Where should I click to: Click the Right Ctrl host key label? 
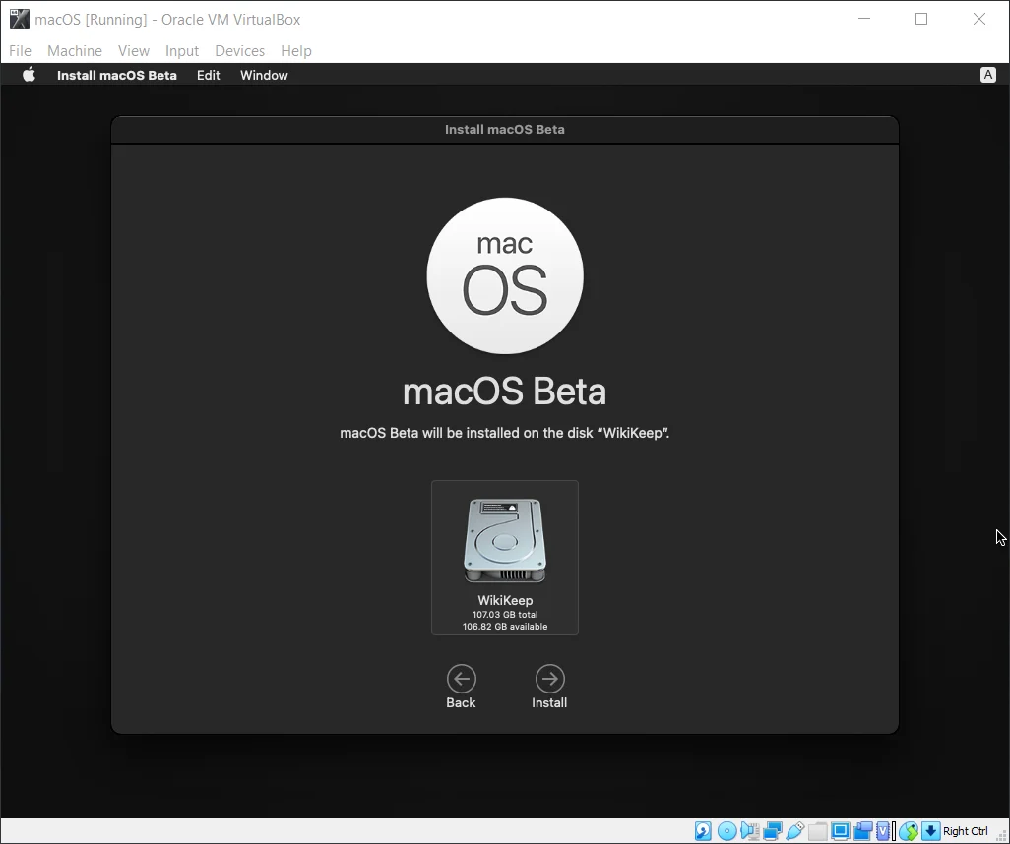tap(966, 831)
